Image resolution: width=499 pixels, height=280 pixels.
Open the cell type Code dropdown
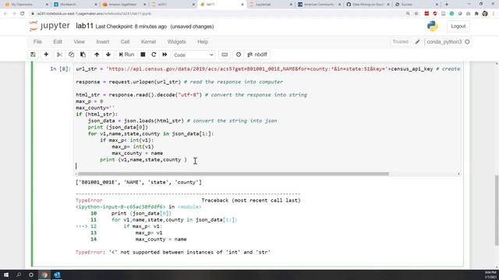pos(193,55)
